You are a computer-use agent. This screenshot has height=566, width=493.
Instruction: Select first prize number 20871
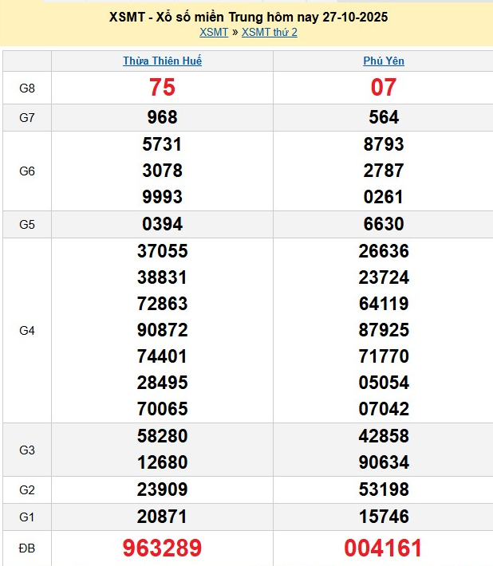(x=162, y=517)
